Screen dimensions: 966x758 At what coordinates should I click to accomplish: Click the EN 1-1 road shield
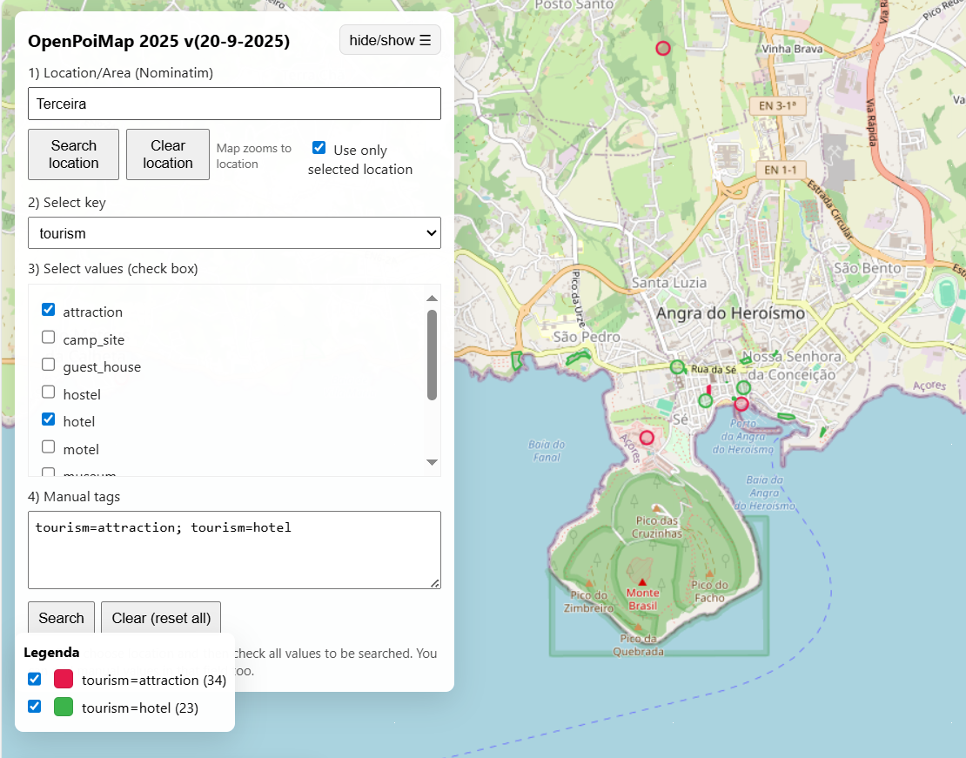(779, 170)
